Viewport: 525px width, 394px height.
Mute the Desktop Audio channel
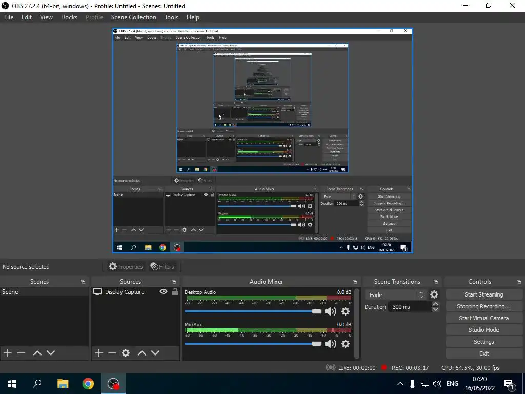[331, 311]
